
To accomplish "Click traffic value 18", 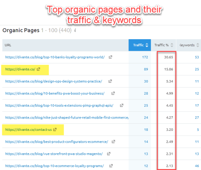I will click(146, 130).
